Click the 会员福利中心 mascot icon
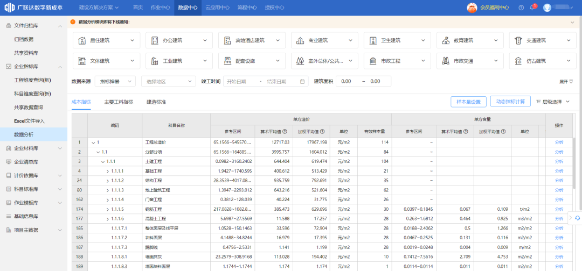 [x=472, y=8]
